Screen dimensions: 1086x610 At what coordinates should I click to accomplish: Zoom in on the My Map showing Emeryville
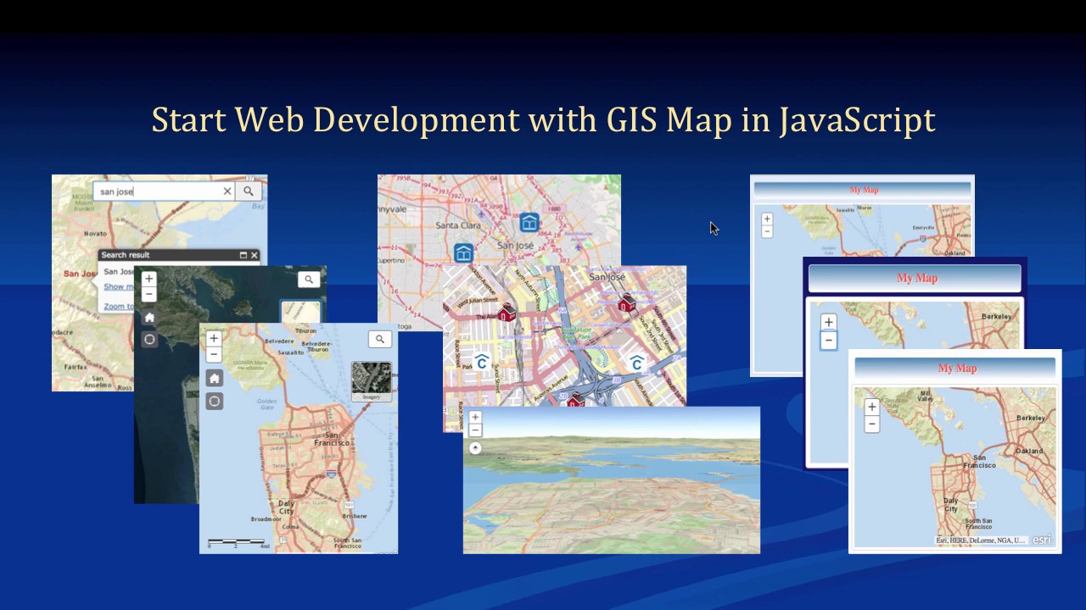tap(767, 219)
